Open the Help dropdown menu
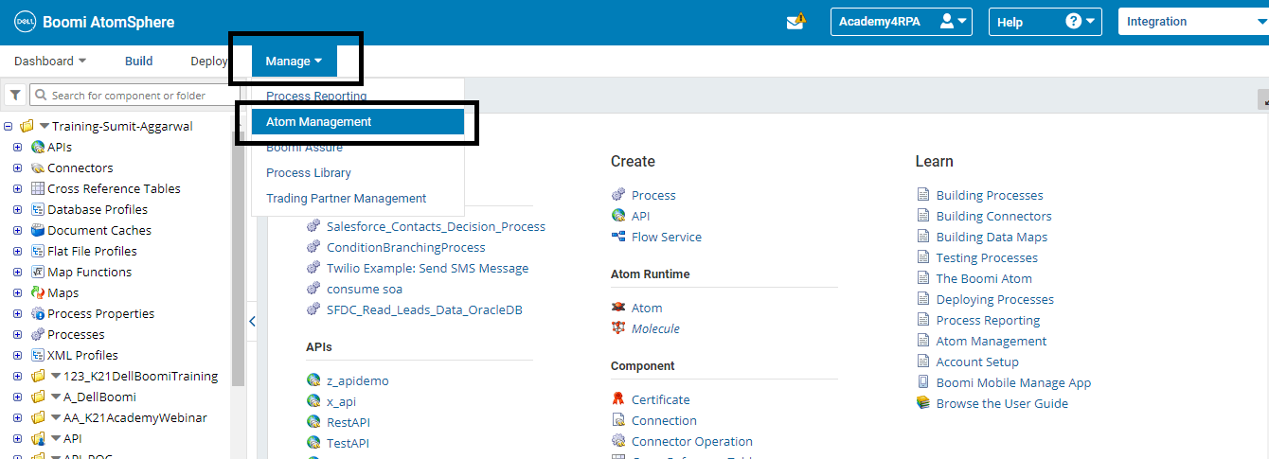The width and height of the screenshot is (1269, 459). tap(1045, 22)
